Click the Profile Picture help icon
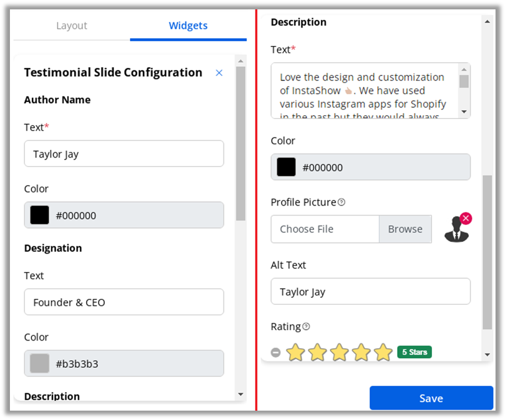This screenshot has width=506, height=420. coord(342,202)
